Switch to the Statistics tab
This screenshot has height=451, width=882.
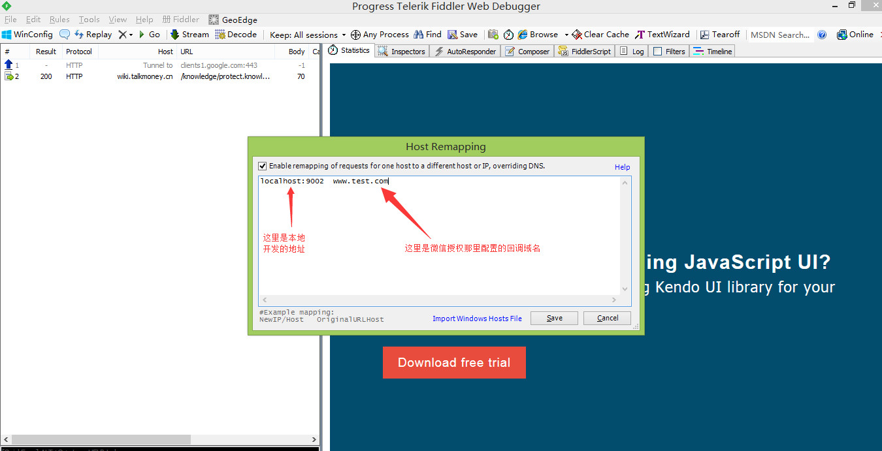(349, 50)
